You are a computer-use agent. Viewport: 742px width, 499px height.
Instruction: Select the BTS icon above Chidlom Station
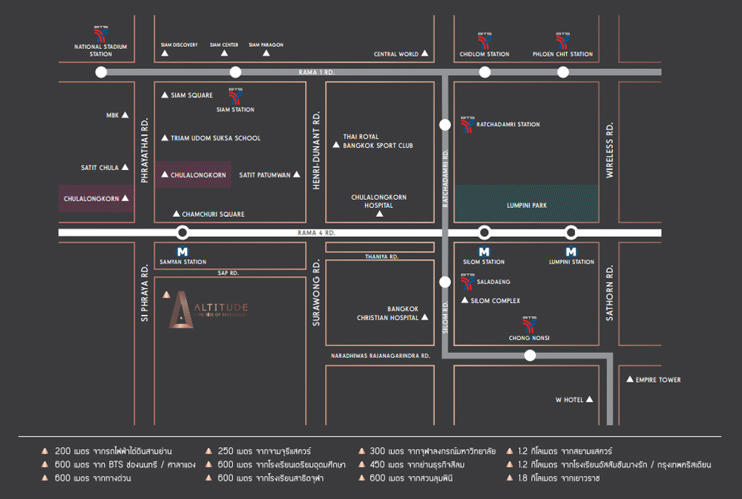click(x=485, y=40)
